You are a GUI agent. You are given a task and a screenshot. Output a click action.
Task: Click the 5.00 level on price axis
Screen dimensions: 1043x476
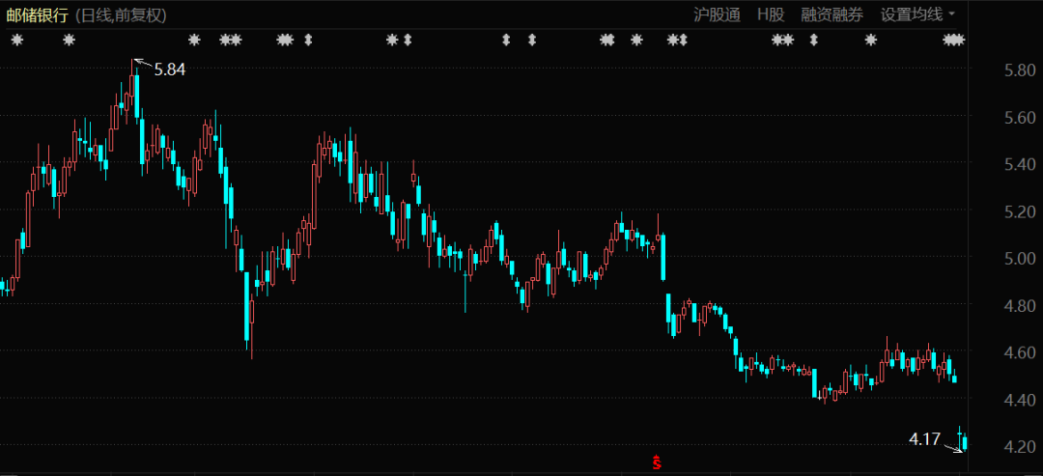pos(1021,259)
